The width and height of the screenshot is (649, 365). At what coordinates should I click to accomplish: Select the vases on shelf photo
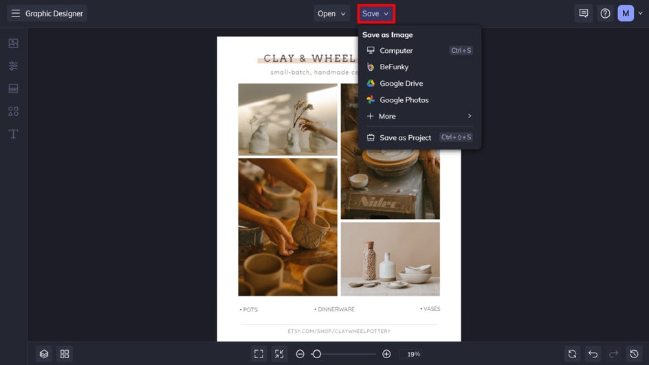[x=287, y=119]
